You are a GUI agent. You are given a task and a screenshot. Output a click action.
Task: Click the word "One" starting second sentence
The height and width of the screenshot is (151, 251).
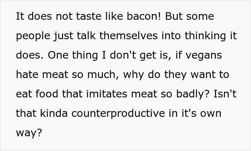tap(58, 55)
